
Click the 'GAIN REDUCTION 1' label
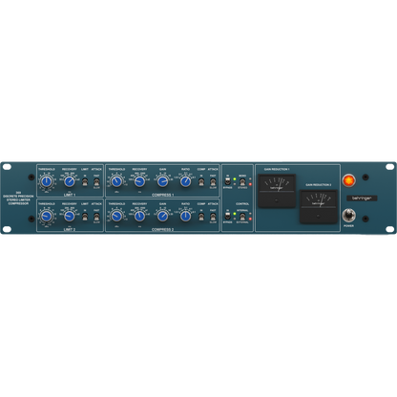pyautogui.click(x=277, y=169)
